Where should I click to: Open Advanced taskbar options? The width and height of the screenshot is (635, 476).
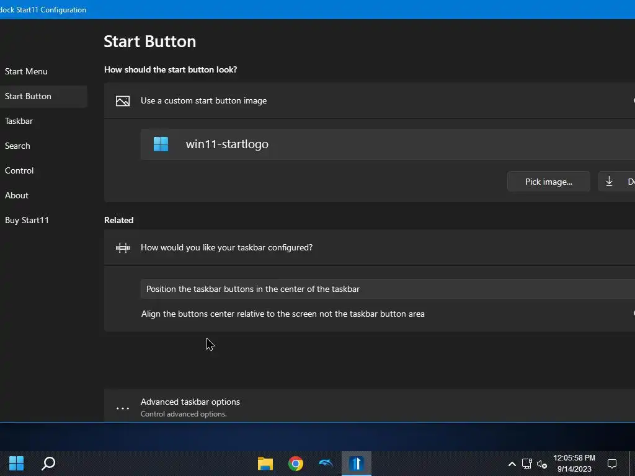coord(370,407)
